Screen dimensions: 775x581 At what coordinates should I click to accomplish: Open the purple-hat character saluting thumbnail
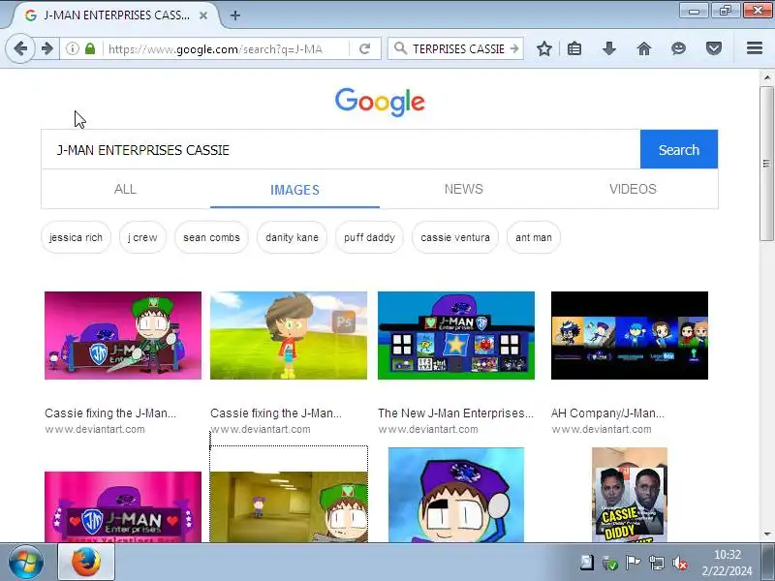point(456,495)
